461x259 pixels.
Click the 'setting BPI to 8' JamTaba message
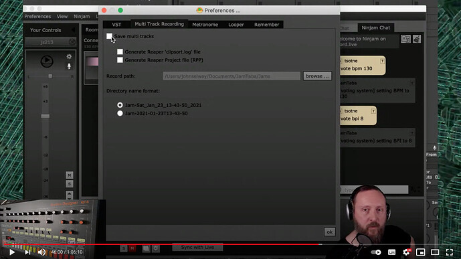click(378, 138)
